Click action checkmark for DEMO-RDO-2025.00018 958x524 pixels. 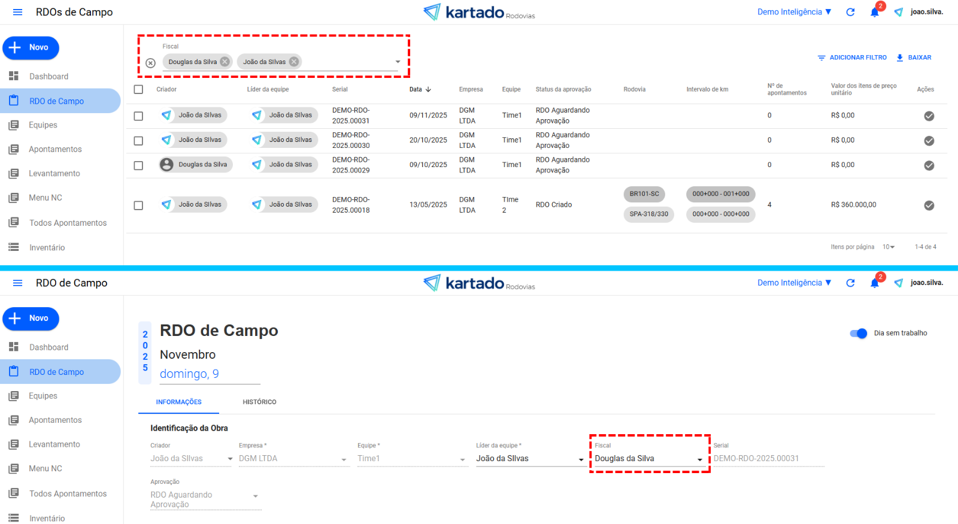(929, 205)
